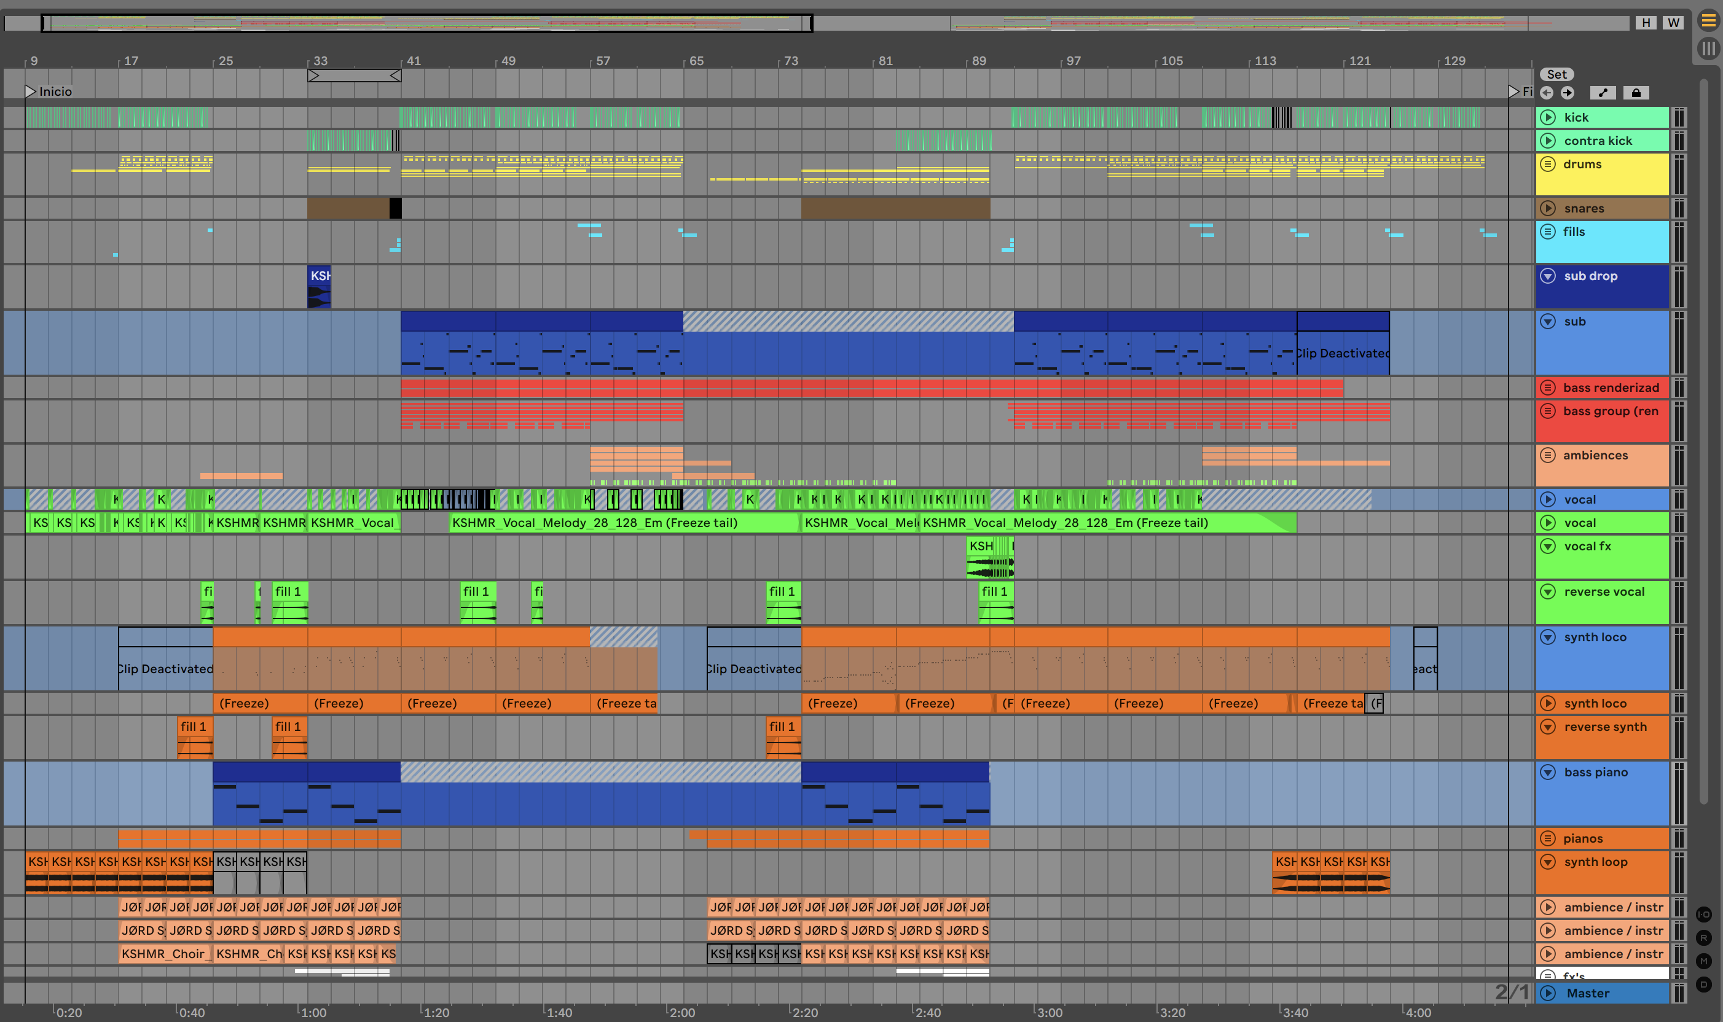1723x1022 pixels.
Task: Toggle Mixer section with M button
Action: tap(1703, 961)
